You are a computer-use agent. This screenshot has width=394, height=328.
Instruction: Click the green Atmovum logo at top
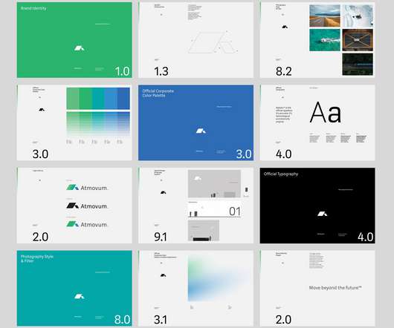pyautogui.click(x=87, y=187)
